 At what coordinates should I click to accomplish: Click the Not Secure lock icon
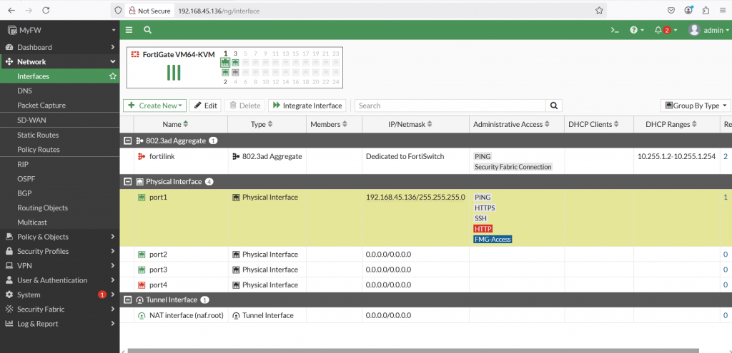[x=132, y=10]
